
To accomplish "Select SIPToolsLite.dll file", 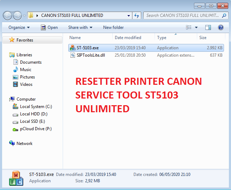I will [x=146, y=55].
